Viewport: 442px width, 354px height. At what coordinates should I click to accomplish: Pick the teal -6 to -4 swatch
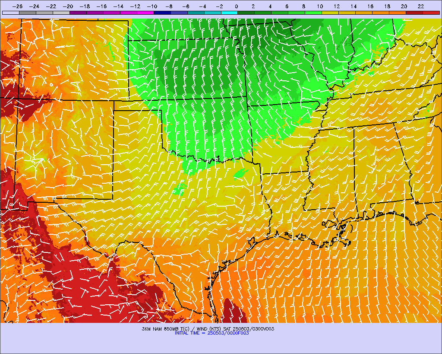tap(196, 13)
